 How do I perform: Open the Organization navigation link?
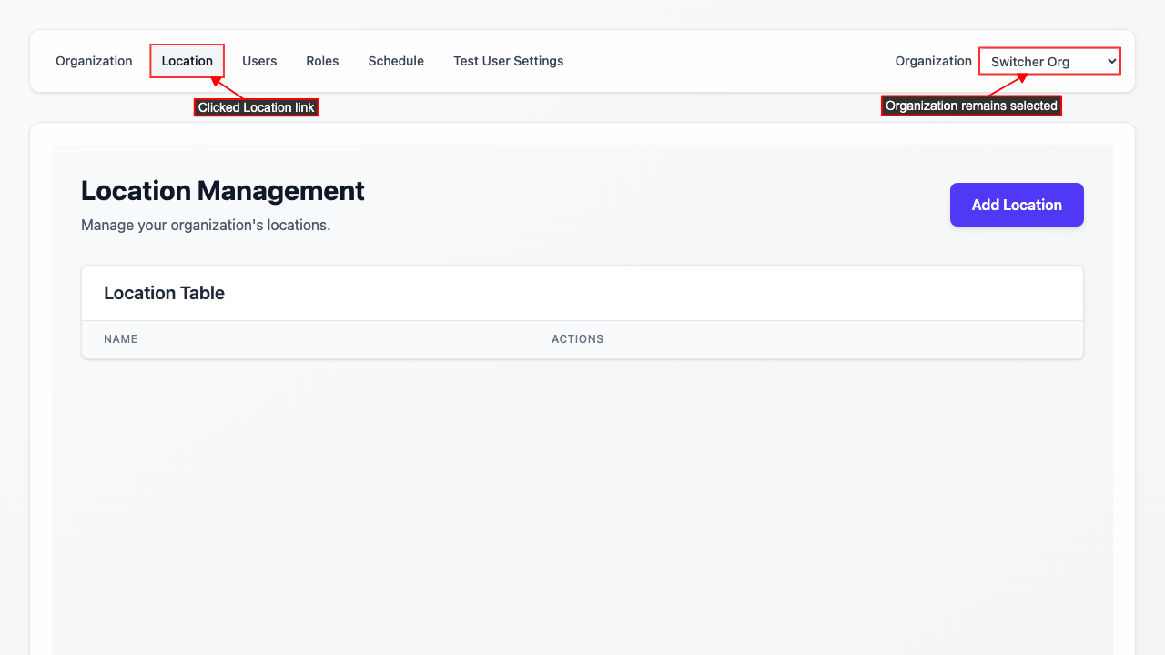pyautogui.click(x=94, y=61)
